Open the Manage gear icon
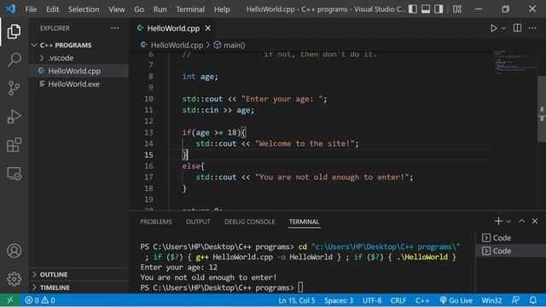This screenshot has width=546, height=307. pos(14,279)
